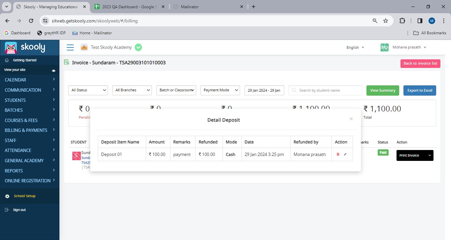Close the Detail Deposit dialog

(351, 119)
